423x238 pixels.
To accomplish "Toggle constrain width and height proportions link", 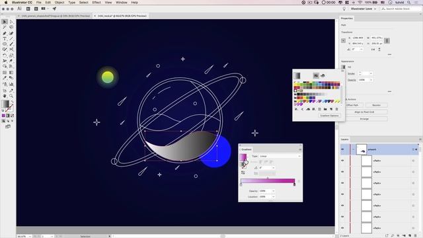I will click(x=387, y=41).
